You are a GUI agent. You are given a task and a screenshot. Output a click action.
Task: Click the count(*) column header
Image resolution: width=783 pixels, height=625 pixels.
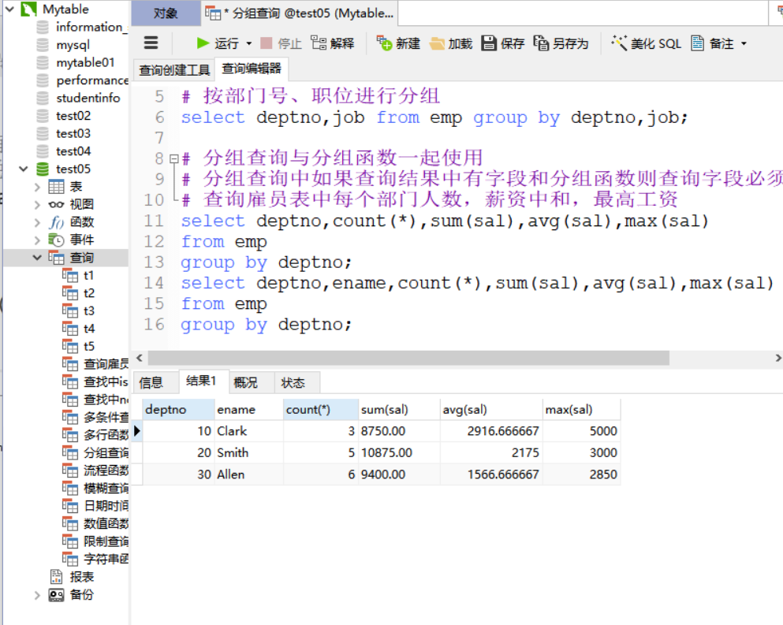(x=321, y=410)
